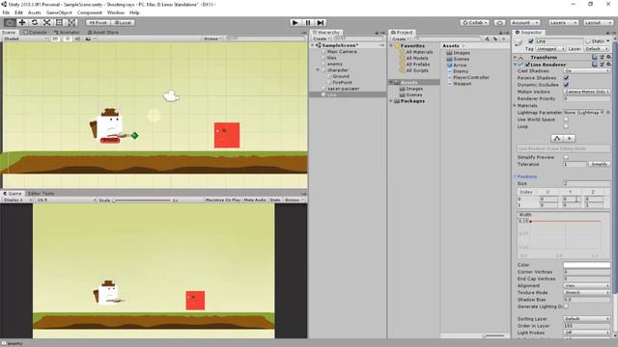Click the white Color gradient field

587,265
